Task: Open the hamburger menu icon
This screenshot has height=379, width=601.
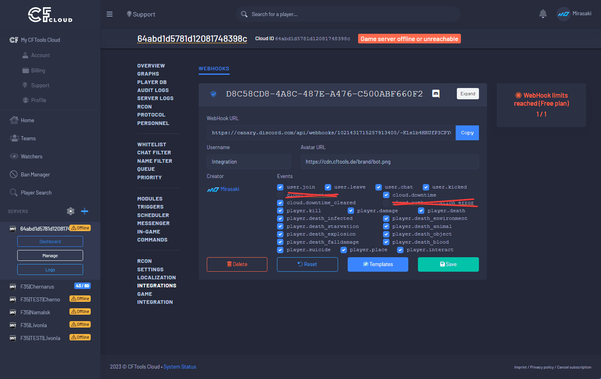Action: pos(110,14)
